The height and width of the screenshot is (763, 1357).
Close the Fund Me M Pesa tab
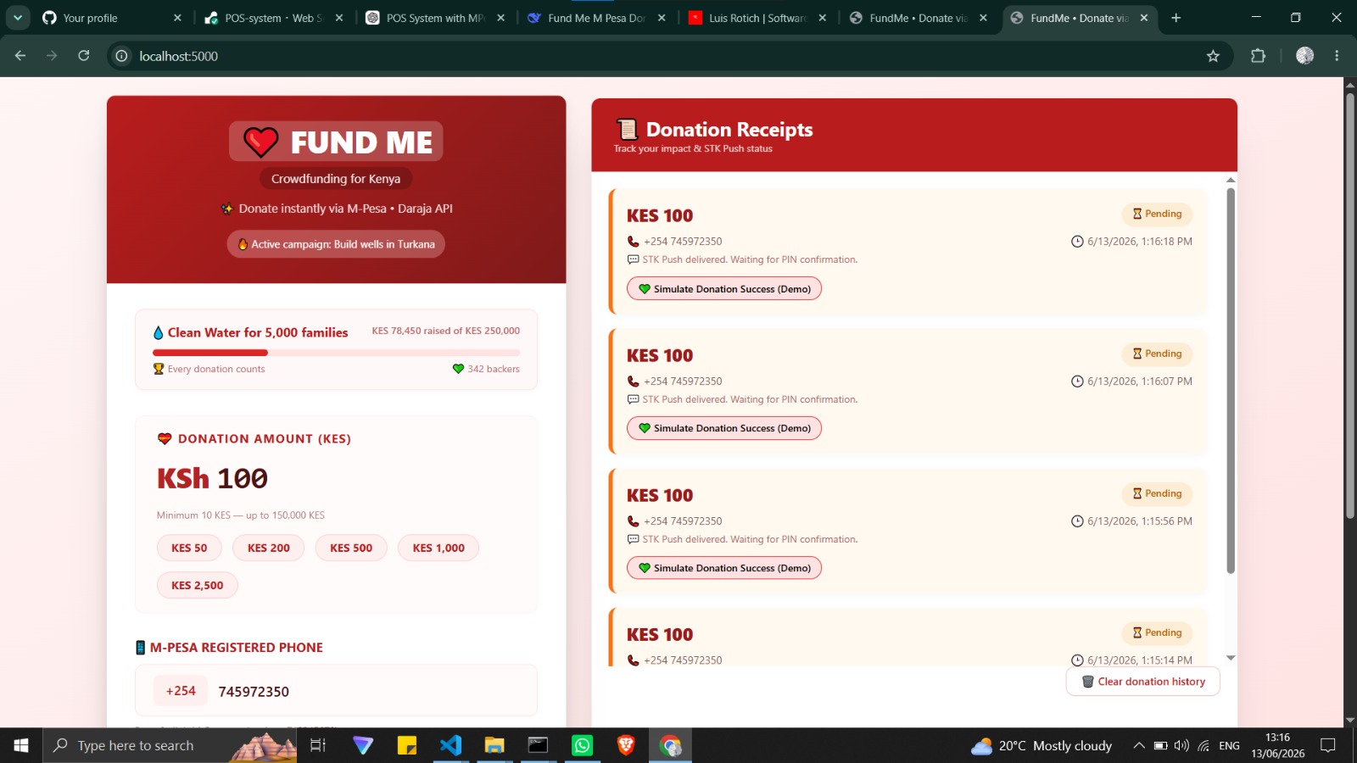tap(662, 18)
